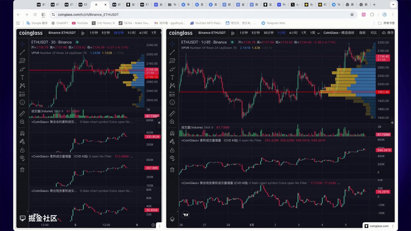Click the TradingView logo in right chart
Screen dimensions: 411x231
(x=186, y=215)
